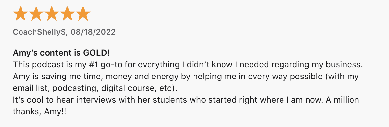Viewport: 389px width, 127px height.
Task: Click the fourth orange rating star
Action: pyautogui.click(x=67, y=13)
